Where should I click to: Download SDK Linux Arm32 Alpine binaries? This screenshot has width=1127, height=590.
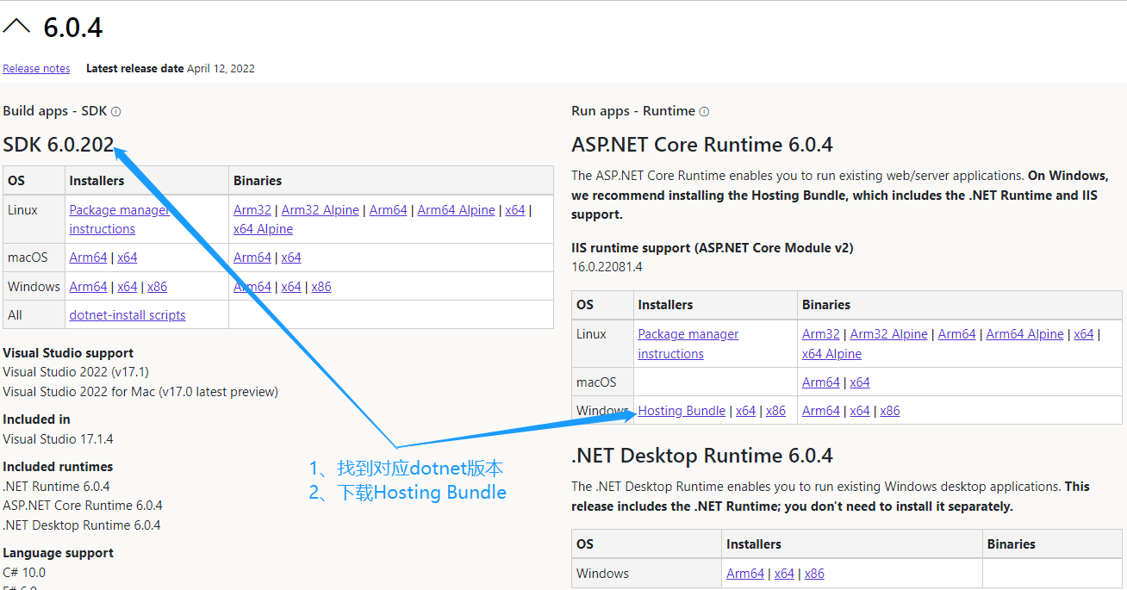click(x=320, y=210)
